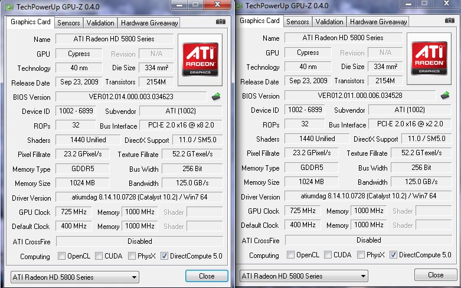Click ATI CrossFire Disabled field in right window

point(369,240)
